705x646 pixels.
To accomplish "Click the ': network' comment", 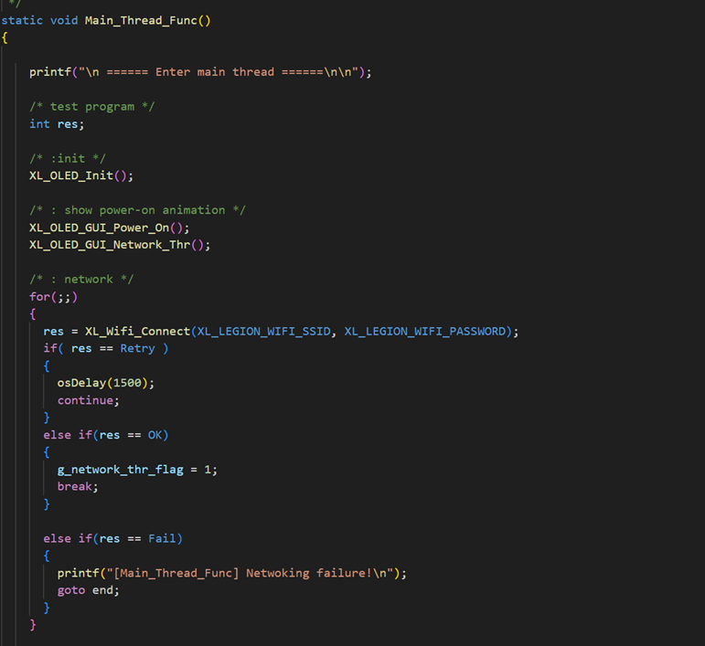I will [81, 280].
